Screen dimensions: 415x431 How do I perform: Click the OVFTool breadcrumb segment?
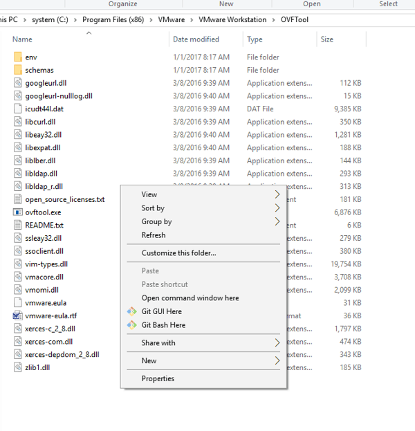point(295,20)
